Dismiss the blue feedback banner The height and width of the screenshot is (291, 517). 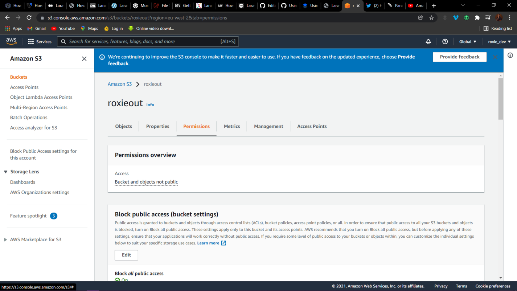pyautogui.click(x=495, y=57)
